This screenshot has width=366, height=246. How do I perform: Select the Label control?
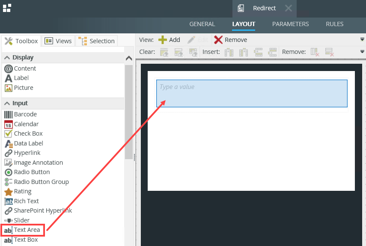click(x=17, y=78)
